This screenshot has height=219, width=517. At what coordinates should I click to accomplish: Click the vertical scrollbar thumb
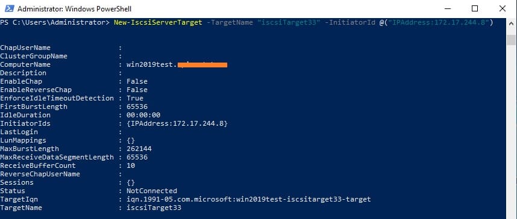point(511,40)
